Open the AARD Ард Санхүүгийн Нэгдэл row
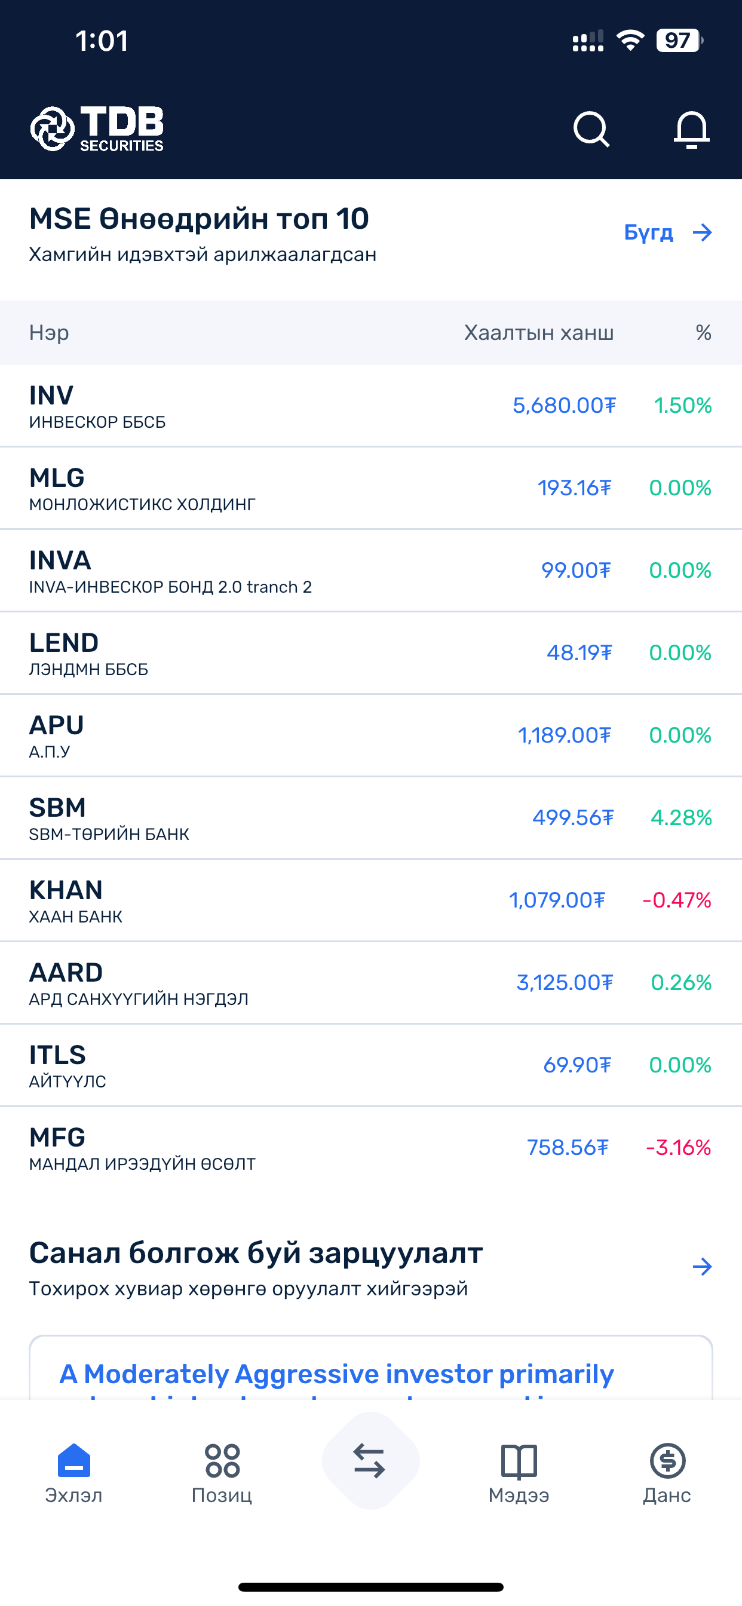 tap(371, 983)
